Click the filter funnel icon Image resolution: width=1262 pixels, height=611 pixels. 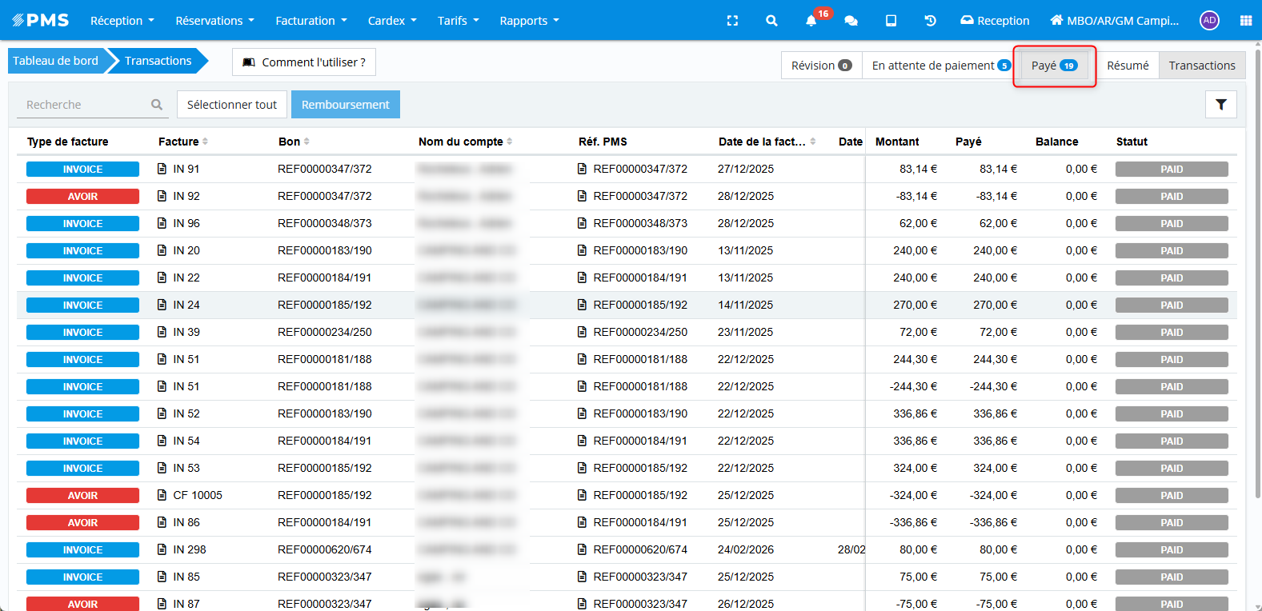(x=1220, y=105)
